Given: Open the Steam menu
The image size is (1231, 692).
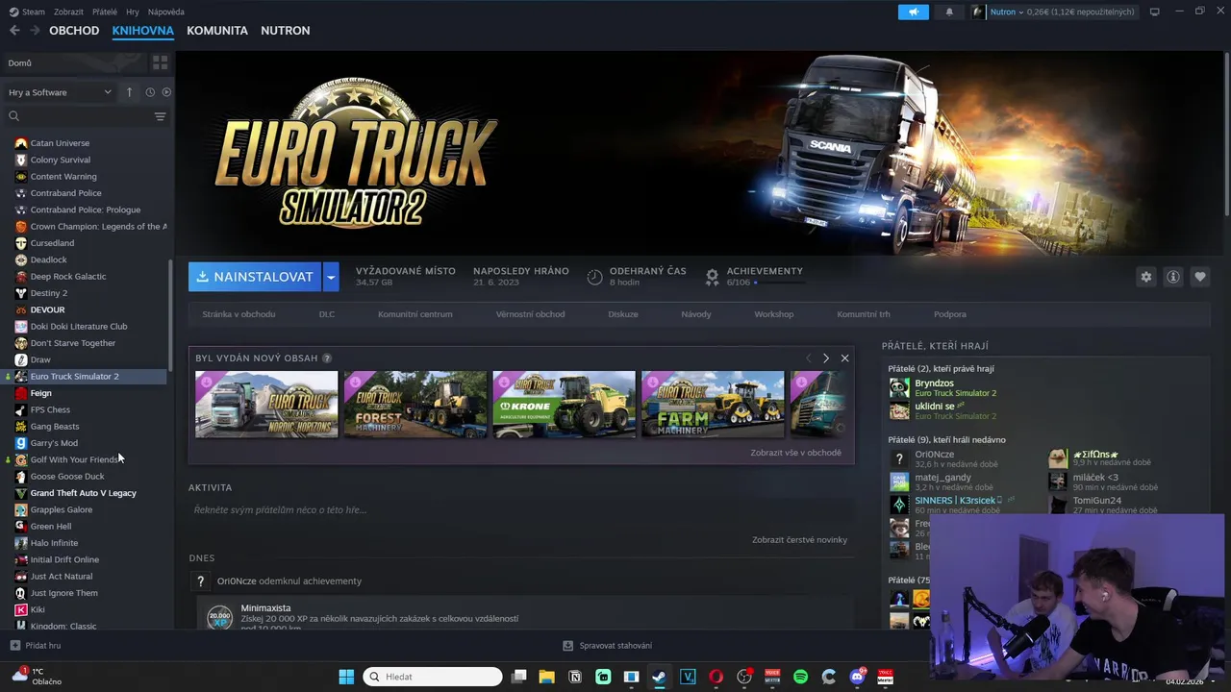Looking at the screenshot, I should tap(27, 12).
